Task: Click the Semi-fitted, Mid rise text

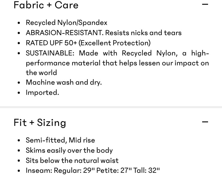Action: pos(60,140)
